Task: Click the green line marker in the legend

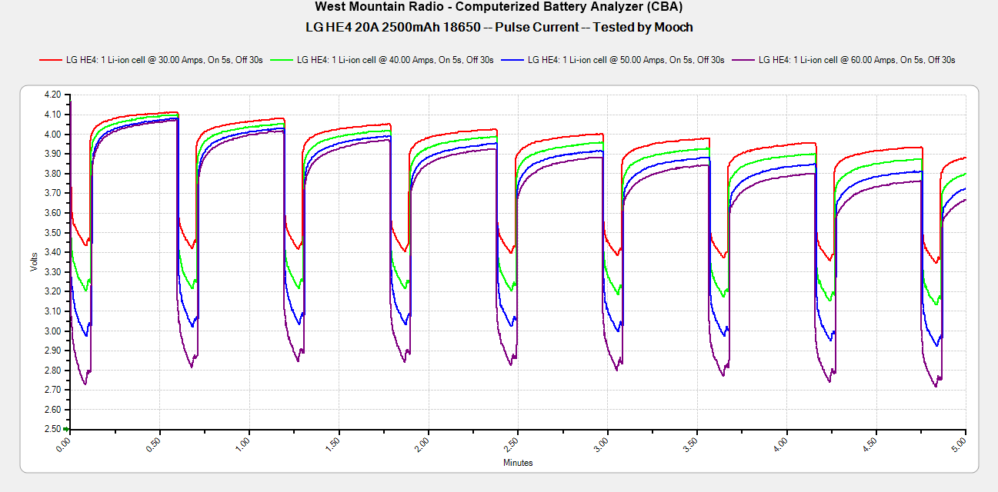Action: click(x=281, y=59)
